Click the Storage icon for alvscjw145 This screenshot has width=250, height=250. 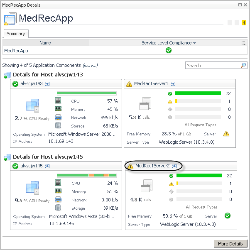click(58, 208)
